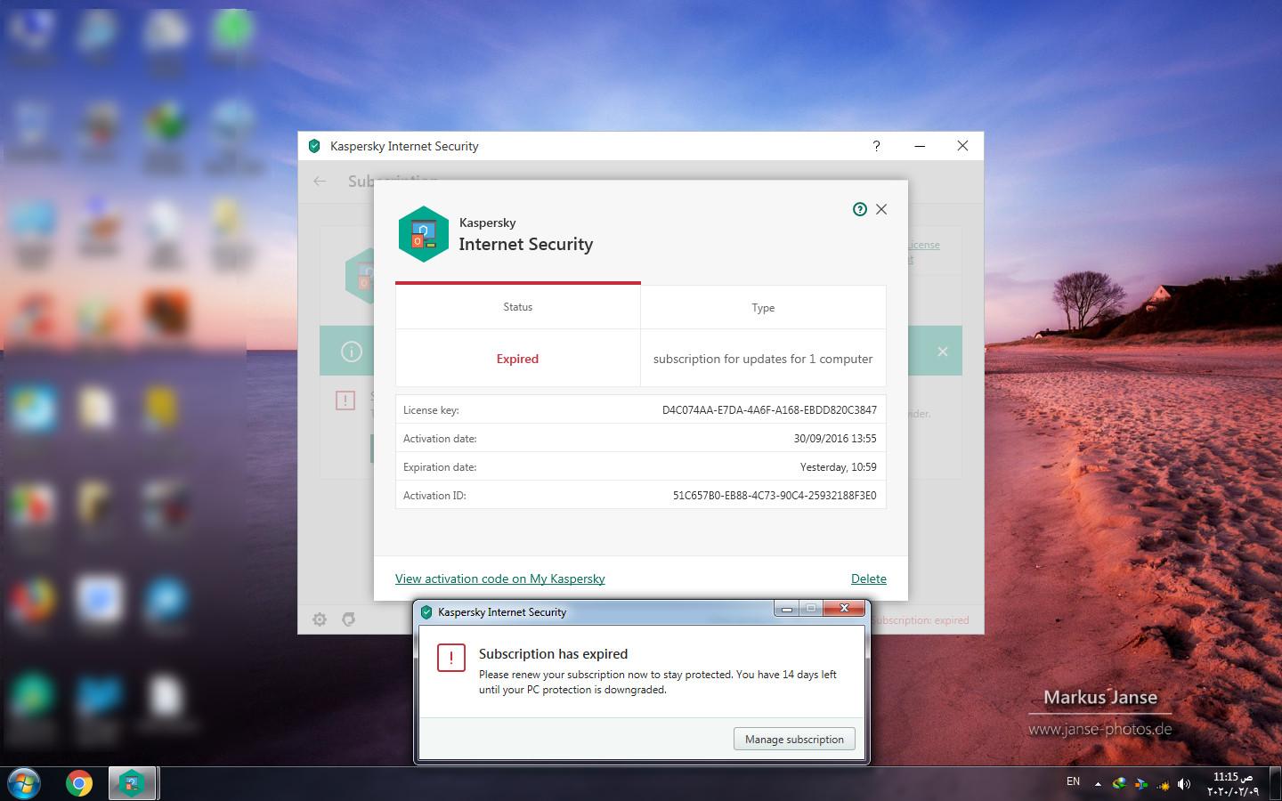This screenshot has width=1282, height=801.
Task: Select the expiration date Yesterday, 10:59
Action: (x=838, y=467)
